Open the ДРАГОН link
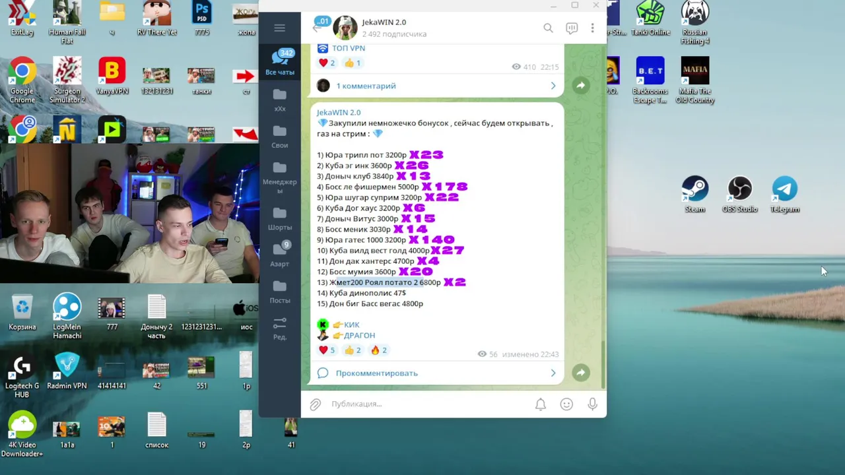Viewport: 845px width, 475px height. tap(359, 335)
